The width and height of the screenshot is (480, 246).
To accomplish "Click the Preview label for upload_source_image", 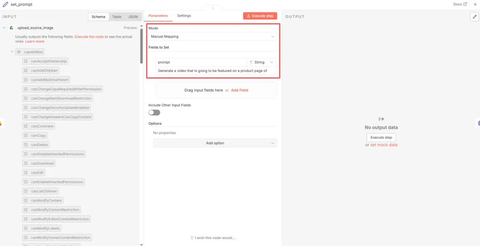I will (130, 28).
